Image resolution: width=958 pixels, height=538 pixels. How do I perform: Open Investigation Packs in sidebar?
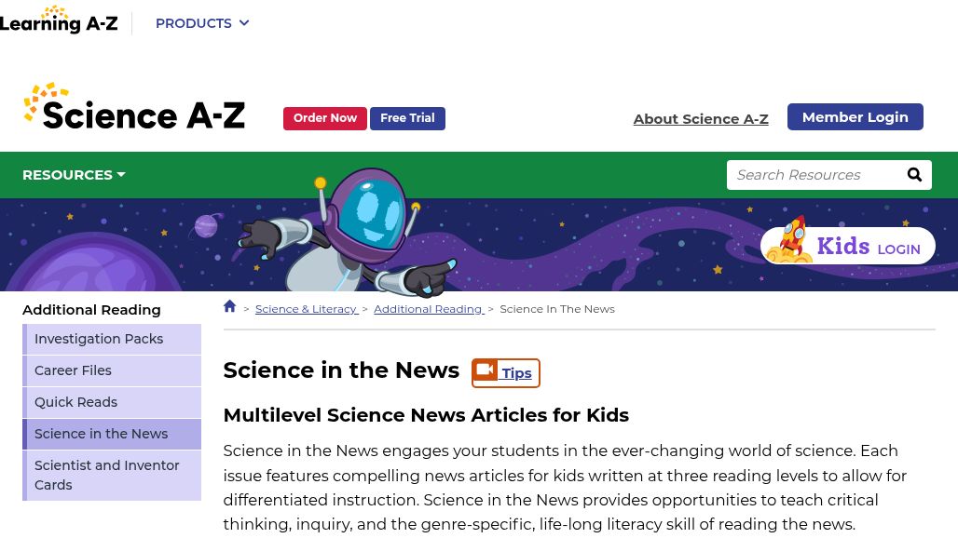(99, 339)
